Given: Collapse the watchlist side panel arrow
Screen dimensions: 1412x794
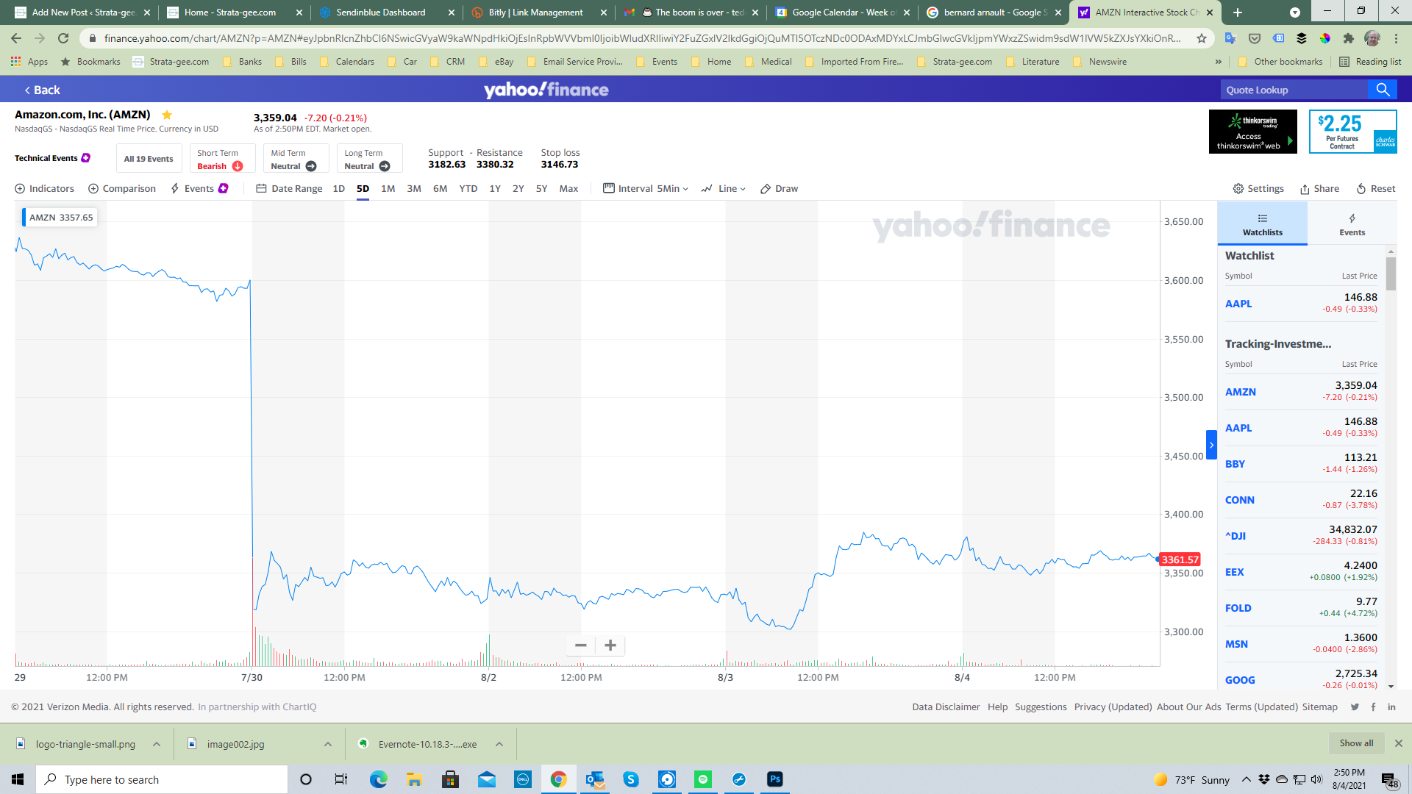Looking at the screenshot, I should 1211,445.
